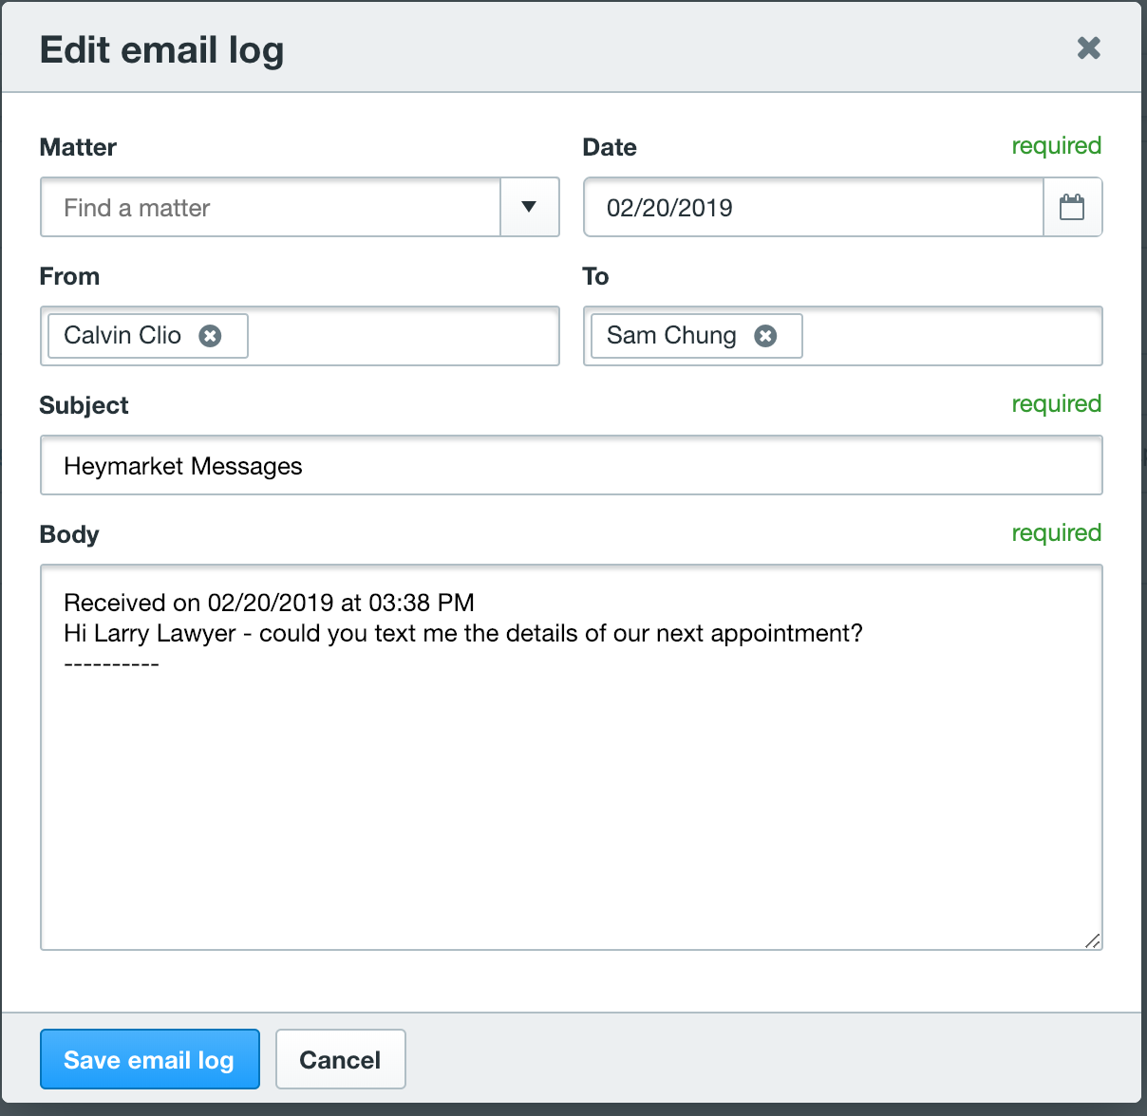
Task: Click the Date field showing 02/20/2019
Action: coord(814,207)
